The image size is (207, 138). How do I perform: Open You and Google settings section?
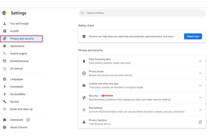pos(19,23)
